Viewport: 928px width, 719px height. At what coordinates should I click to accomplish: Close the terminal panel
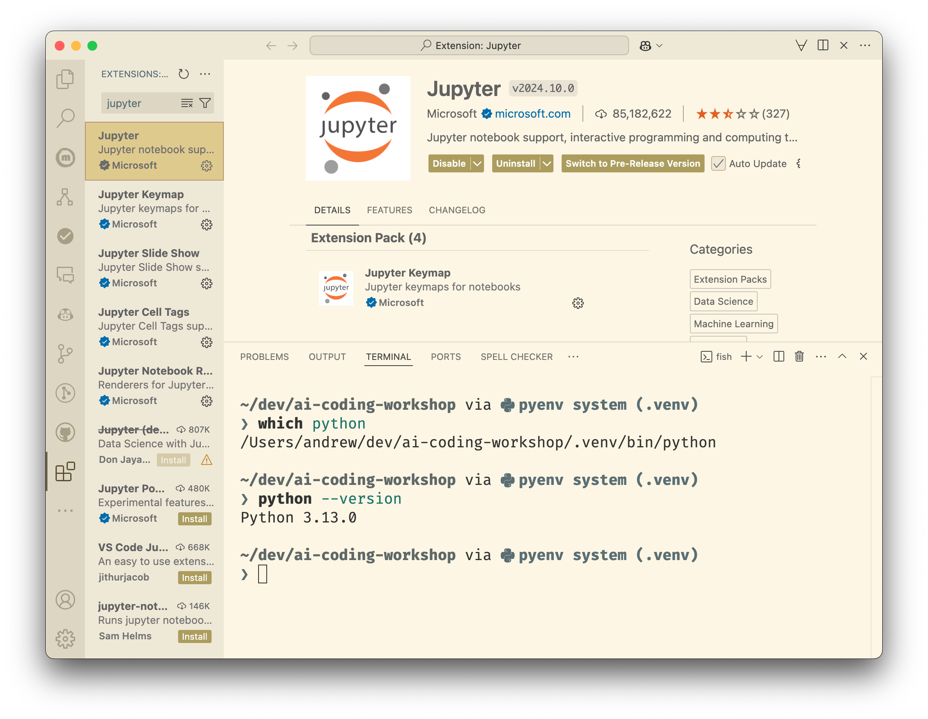pos(863,356)
